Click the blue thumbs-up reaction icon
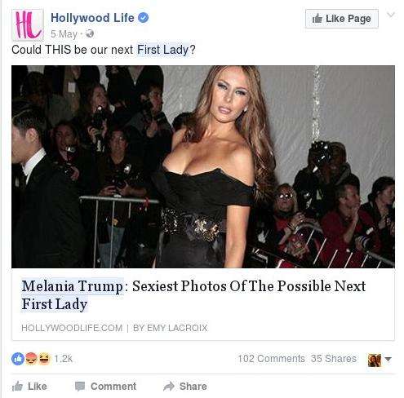 coord(18,359)
